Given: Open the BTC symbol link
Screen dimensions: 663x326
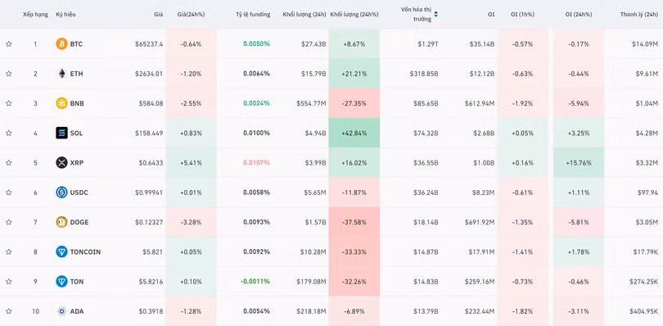Looking at the screenshot, I should (x=76, y=44).
